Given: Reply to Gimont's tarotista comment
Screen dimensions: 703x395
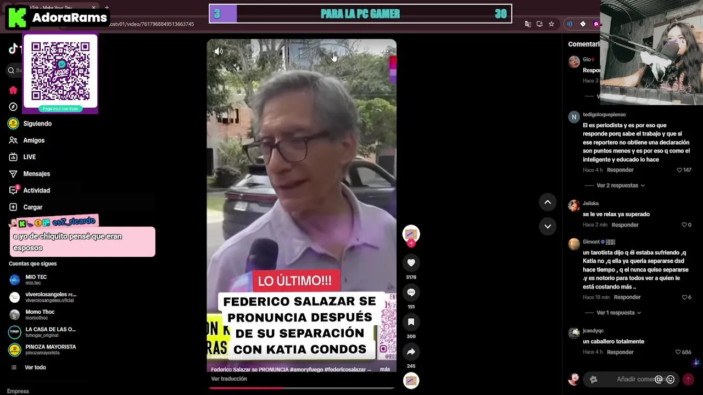Looking at the screenshot, I should (x=627, y=297).
